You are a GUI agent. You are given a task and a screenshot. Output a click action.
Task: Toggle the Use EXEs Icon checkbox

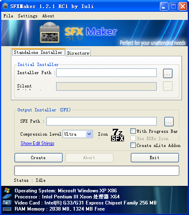click(133, 138)
